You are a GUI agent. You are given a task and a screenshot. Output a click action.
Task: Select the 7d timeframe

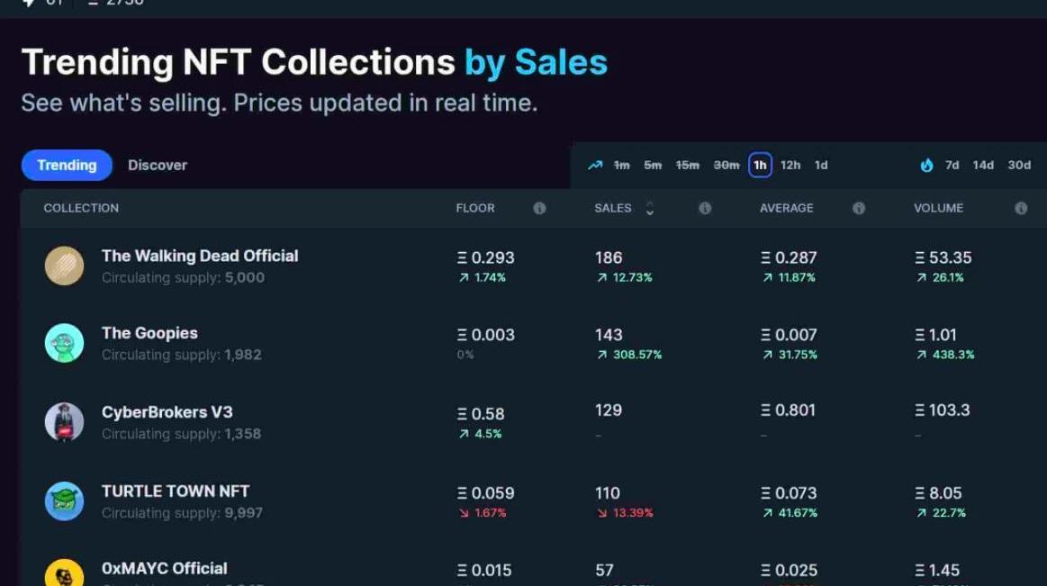point(952,166)
